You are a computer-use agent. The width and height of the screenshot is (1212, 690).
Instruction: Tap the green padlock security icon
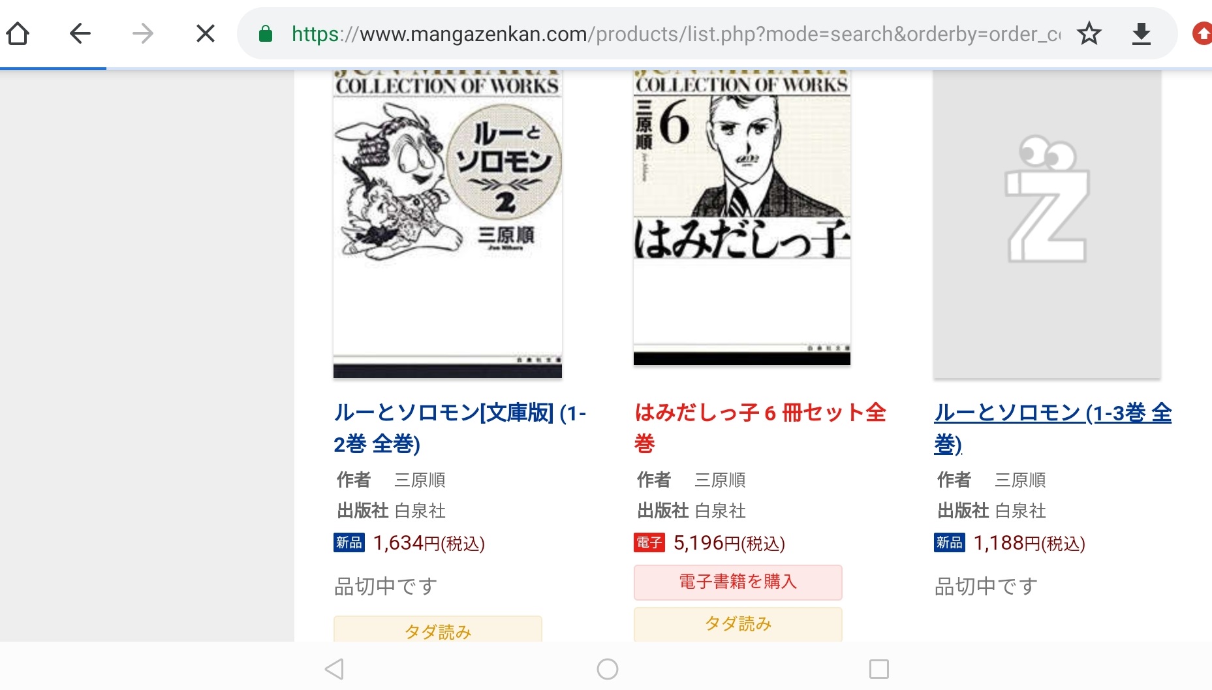click(266, 34)
